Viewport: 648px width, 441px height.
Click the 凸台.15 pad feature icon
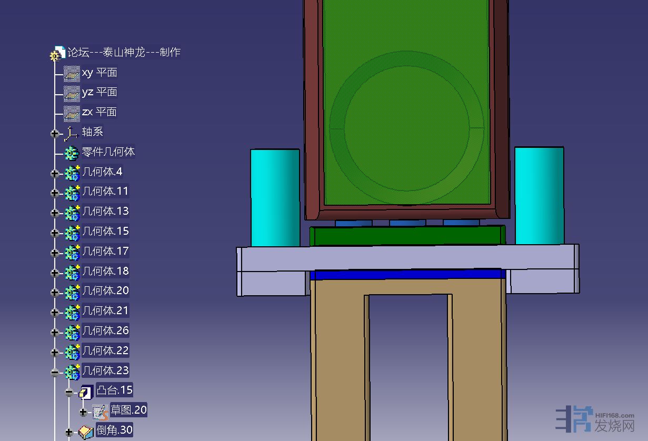86,392
